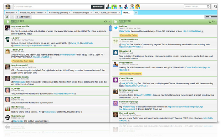This screenshot has height=137, width=221.
Task: Click #NewTwitter hashtag in twitter's tweet
Action: tap(125, 31)
